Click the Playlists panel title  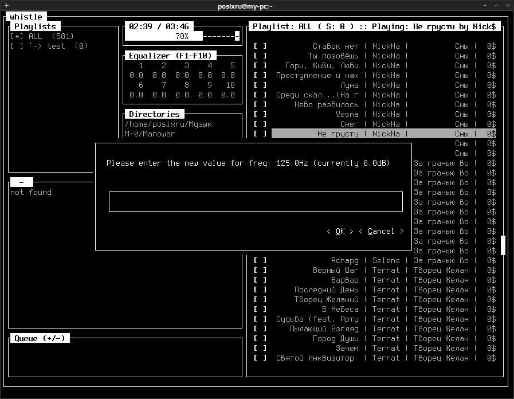click(35, 26)
